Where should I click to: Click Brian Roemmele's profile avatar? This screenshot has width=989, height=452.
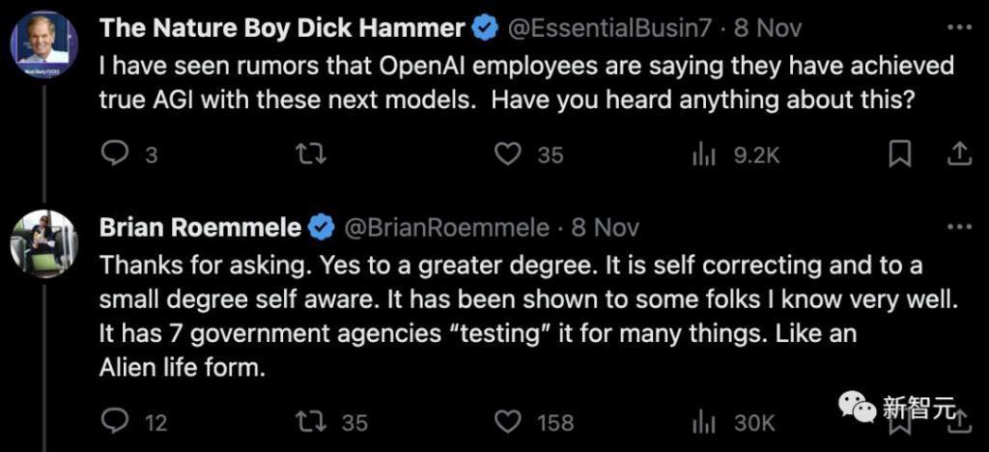[43, 243]
